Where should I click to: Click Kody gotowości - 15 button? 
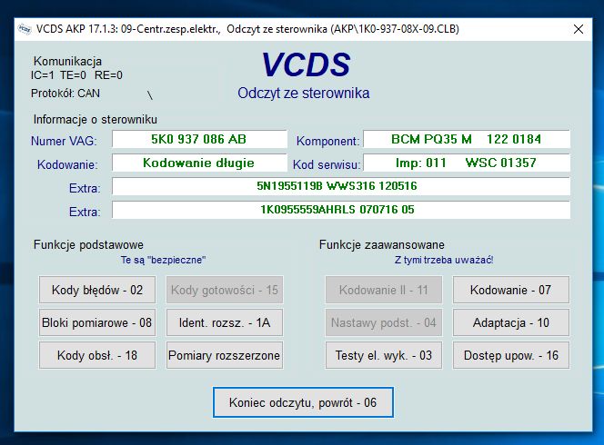[x=225, y=290]
